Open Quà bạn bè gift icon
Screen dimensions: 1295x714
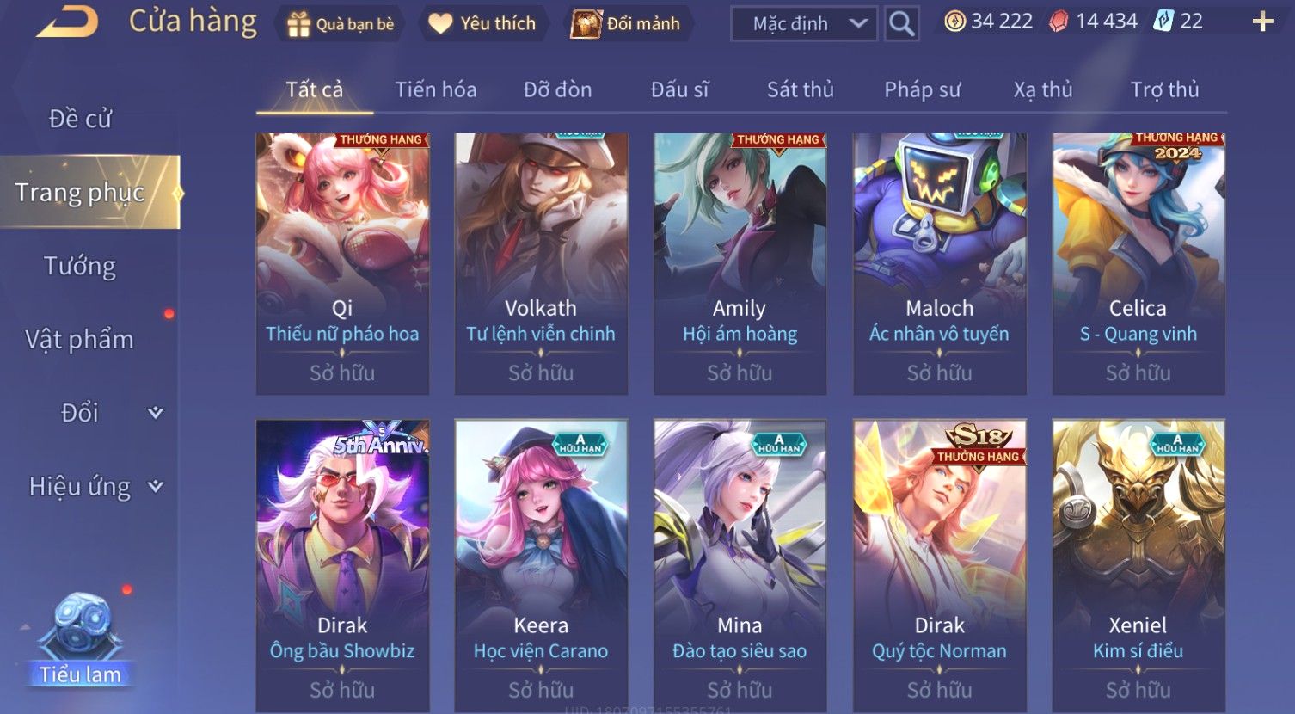point(298,24)
